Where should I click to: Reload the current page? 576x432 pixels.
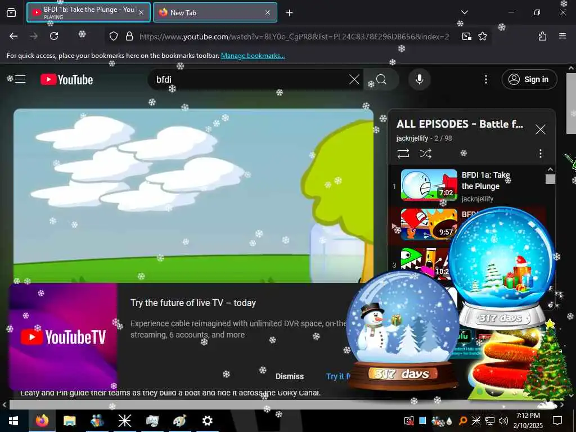point(54,36)
